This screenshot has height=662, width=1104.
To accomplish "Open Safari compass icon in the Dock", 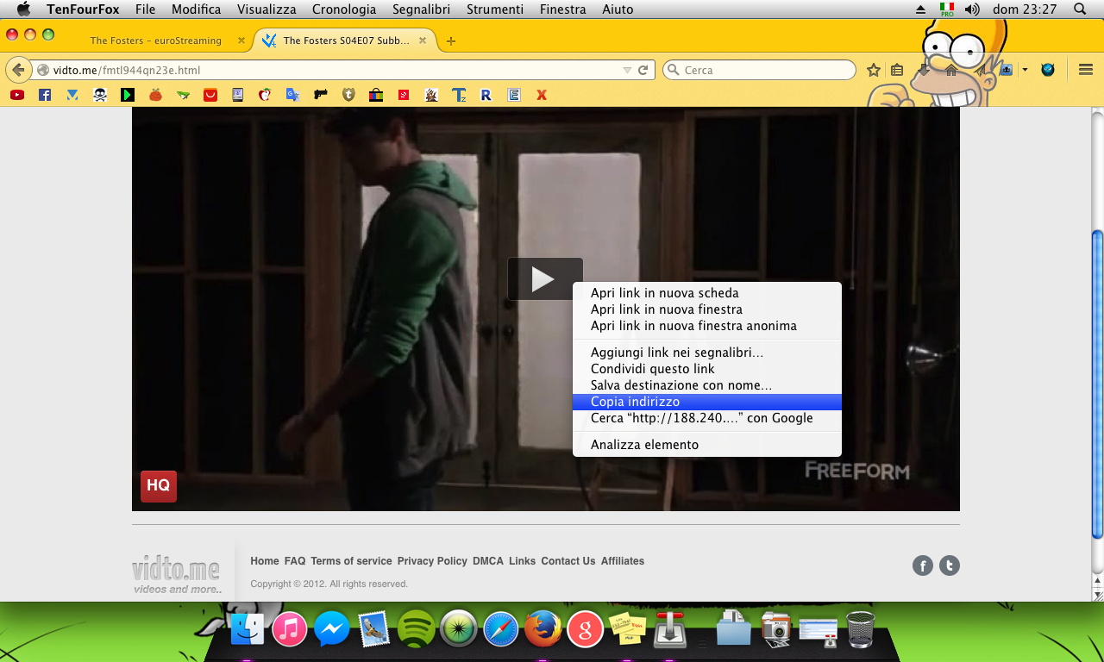I will pos(500,629).
